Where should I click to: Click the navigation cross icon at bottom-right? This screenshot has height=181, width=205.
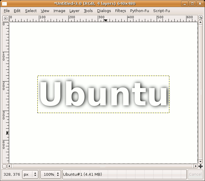pos(201,166)
